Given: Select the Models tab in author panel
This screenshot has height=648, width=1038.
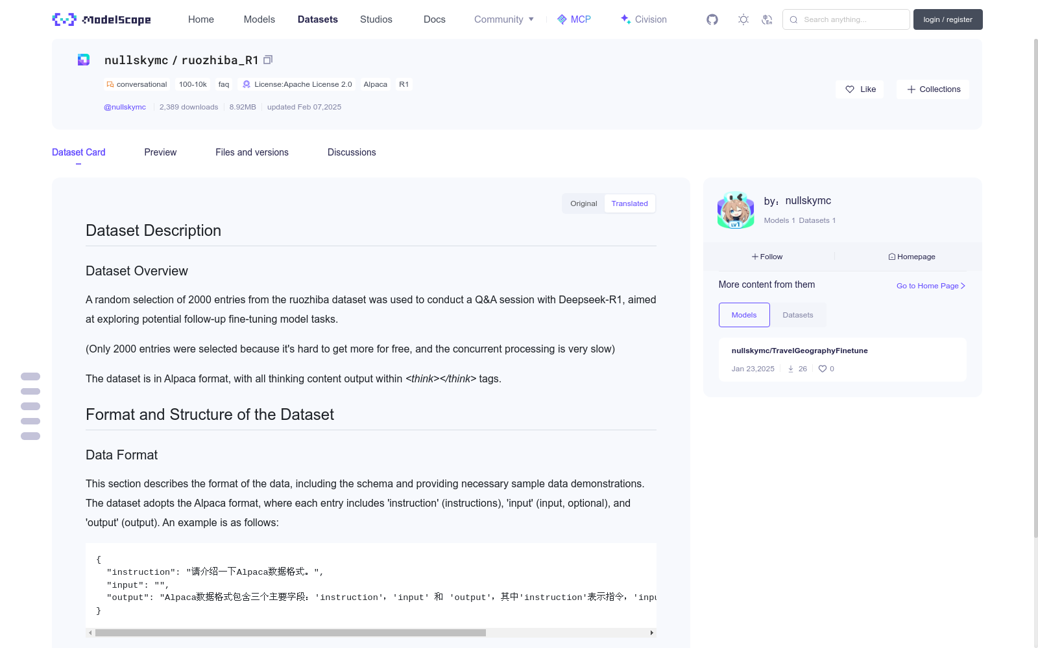Looking at the screenshot, I should click(744, 315).
